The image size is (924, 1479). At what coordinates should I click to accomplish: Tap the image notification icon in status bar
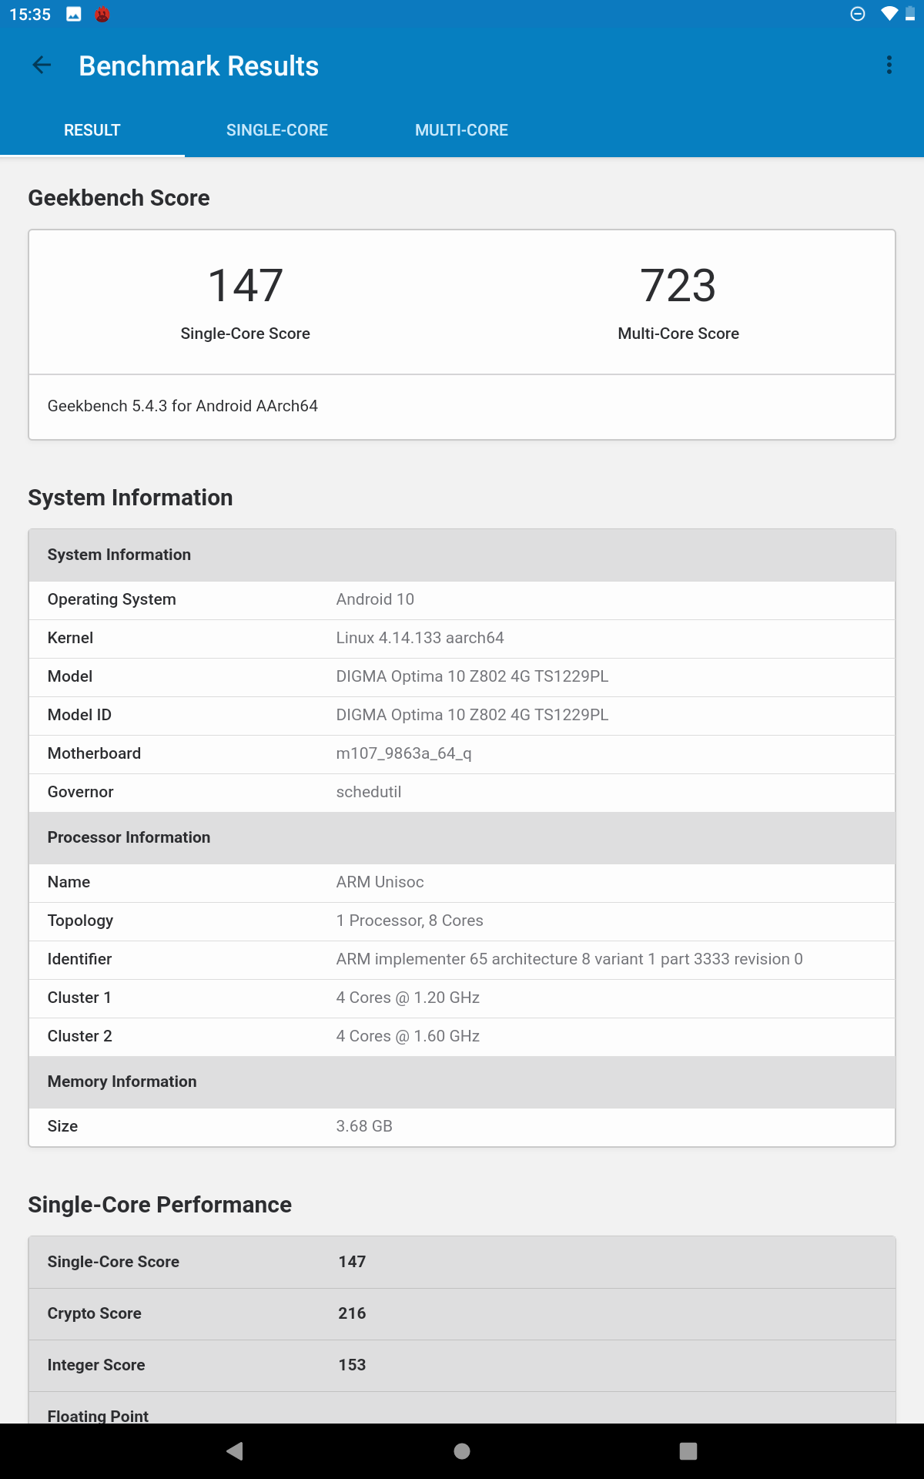pos(74,15)
